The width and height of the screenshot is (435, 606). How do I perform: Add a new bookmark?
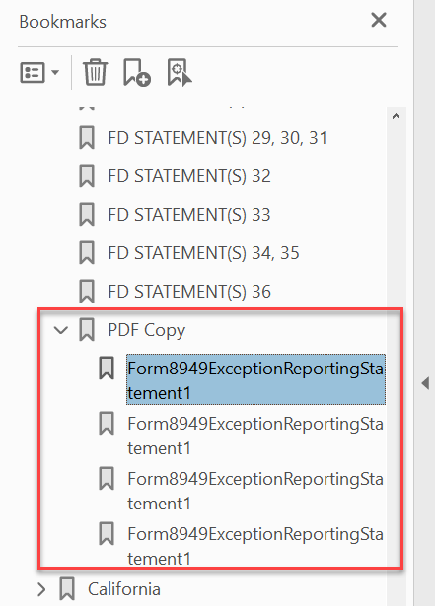coord(136,72)
